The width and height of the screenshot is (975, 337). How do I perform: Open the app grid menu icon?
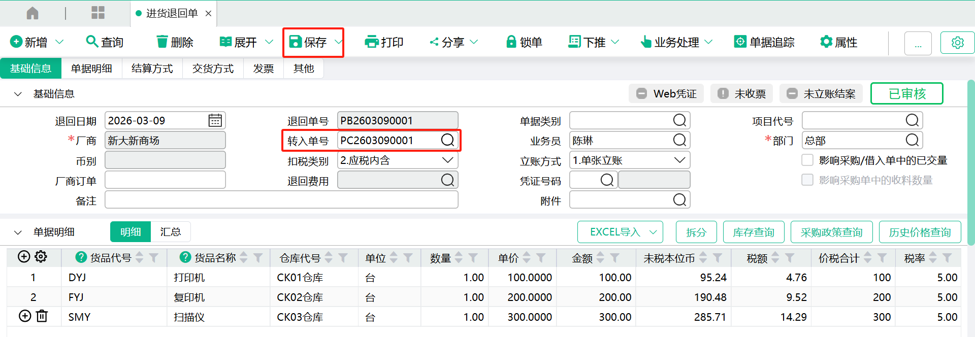pos(97,13)
